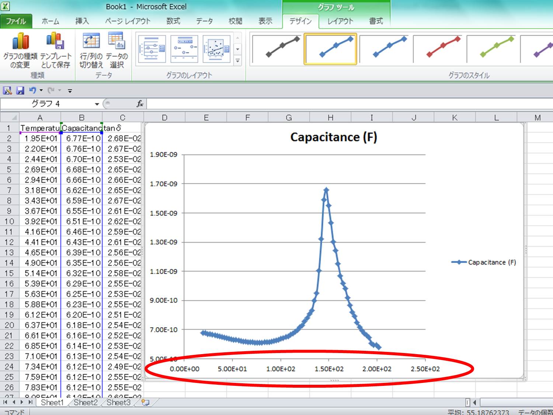Click the Name Box showing グラフ 4

(x=46, y=104)
